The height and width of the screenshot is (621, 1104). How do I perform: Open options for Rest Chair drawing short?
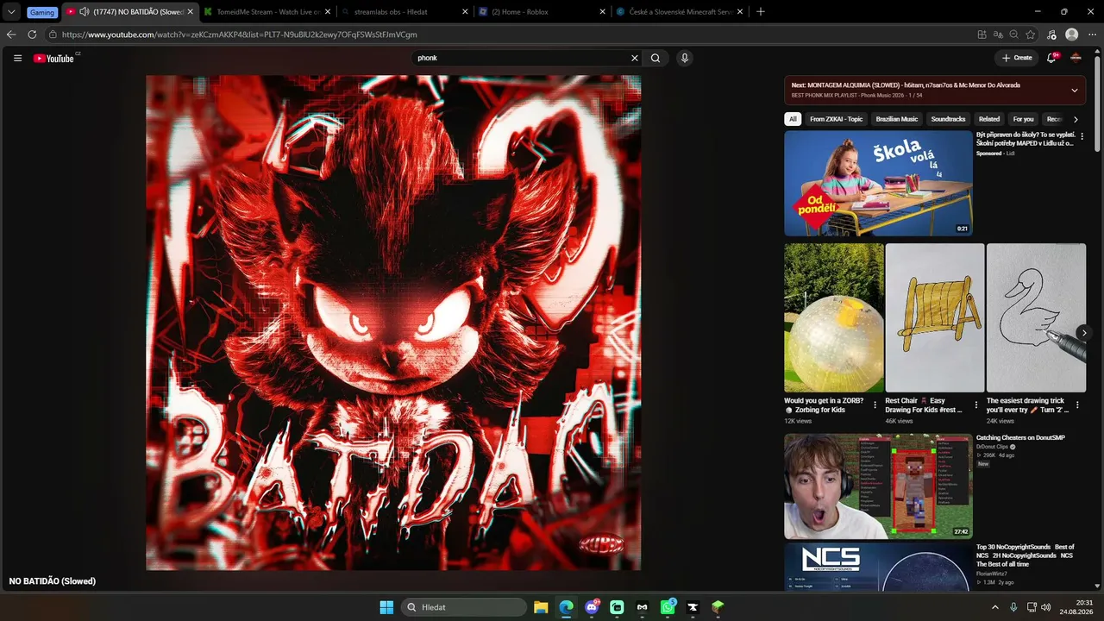[x=975, y=405]
